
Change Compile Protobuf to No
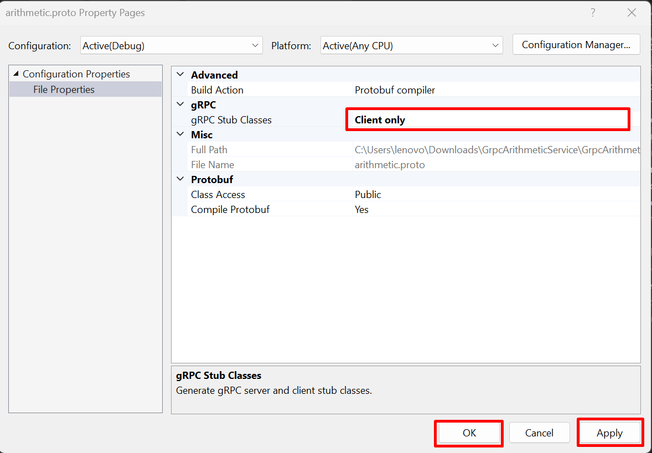(361, 209)
